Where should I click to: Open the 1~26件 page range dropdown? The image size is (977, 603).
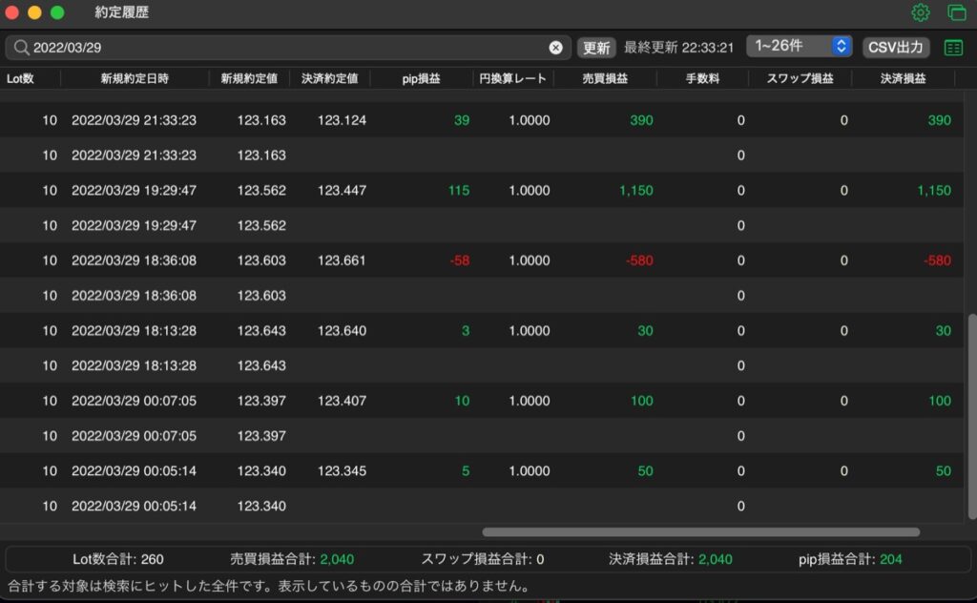click(x=799, y=46)
